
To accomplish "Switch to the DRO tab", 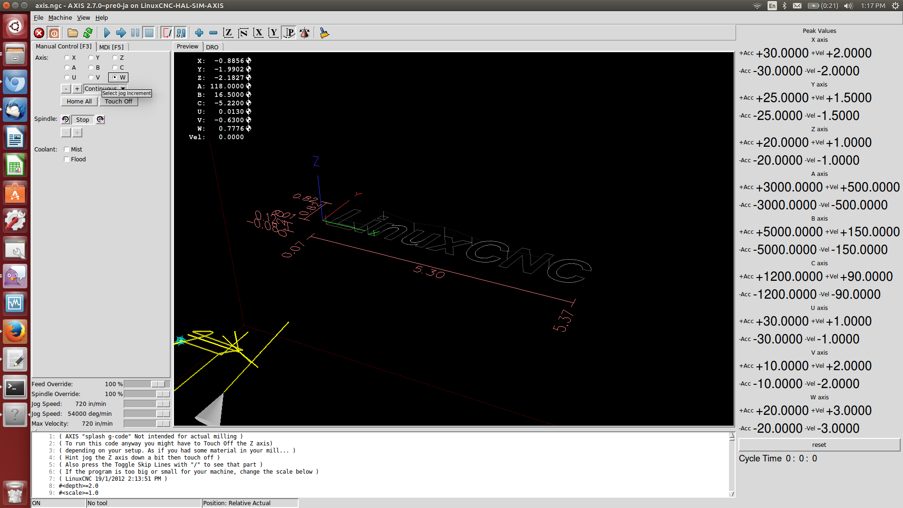I will (x=212, y=47).
